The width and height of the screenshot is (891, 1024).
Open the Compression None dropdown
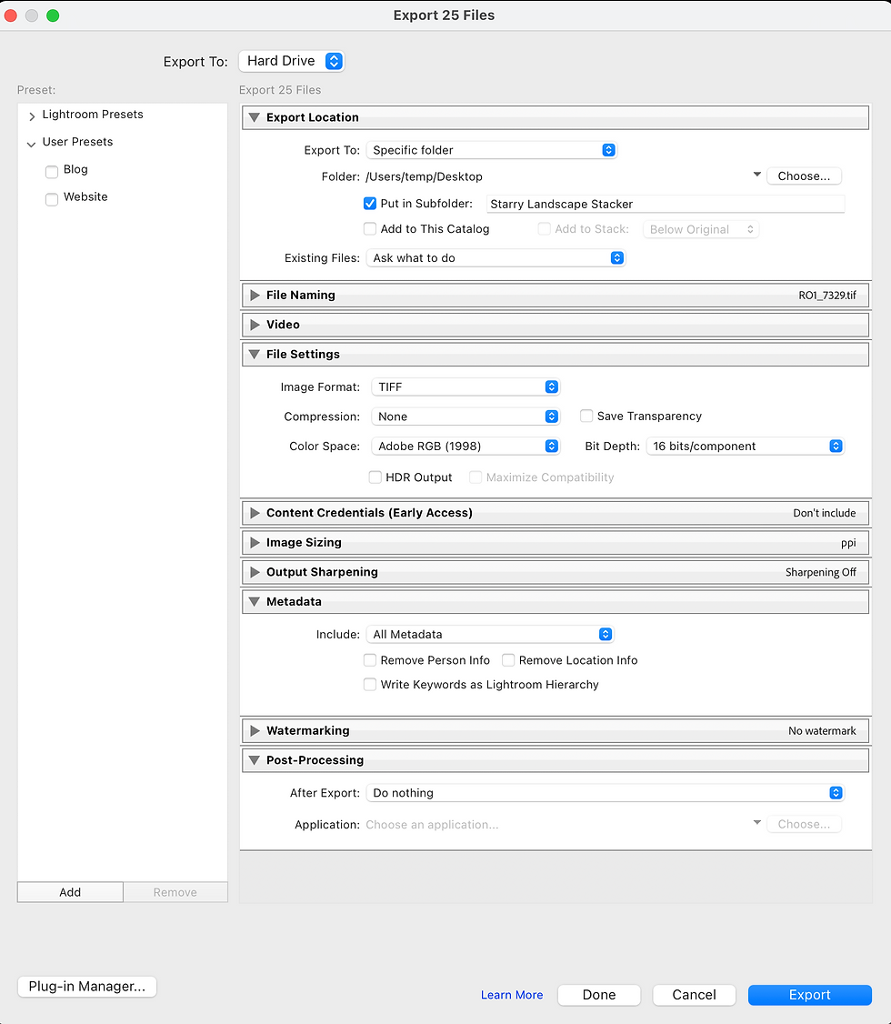(465, 416)
